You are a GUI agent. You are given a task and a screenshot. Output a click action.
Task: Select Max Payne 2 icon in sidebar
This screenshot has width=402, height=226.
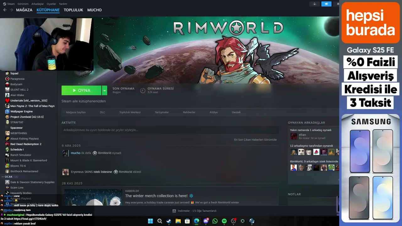(x=7, y=106)
